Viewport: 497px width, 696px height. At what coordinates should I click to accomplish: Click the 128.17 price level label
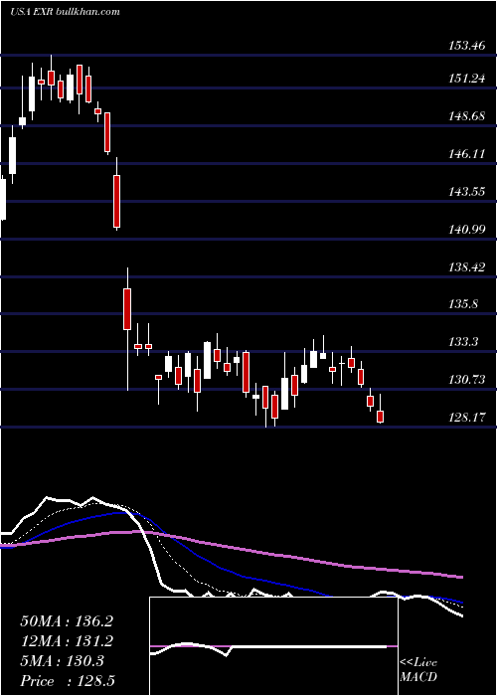[467, 418]
